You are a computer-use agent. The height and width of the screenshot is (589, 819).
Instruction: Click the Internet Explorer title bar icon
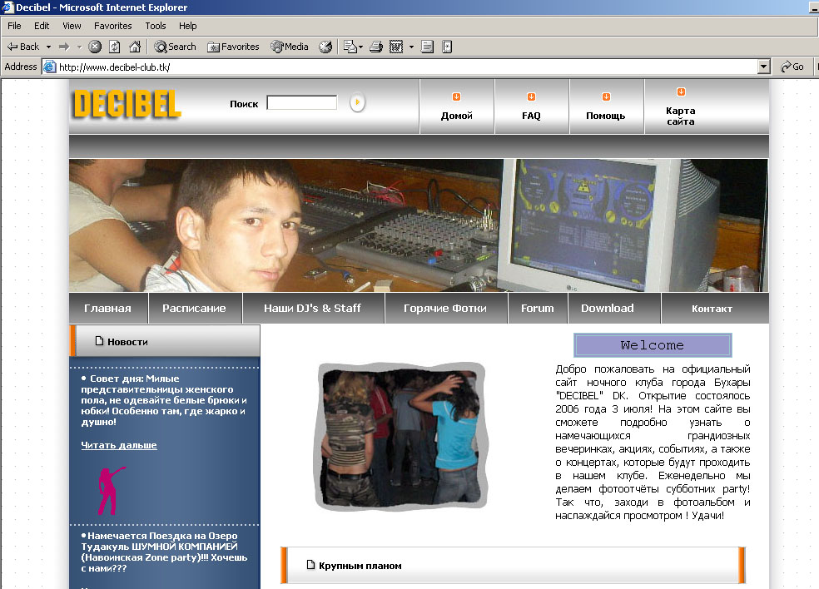[x=7, y=7]
